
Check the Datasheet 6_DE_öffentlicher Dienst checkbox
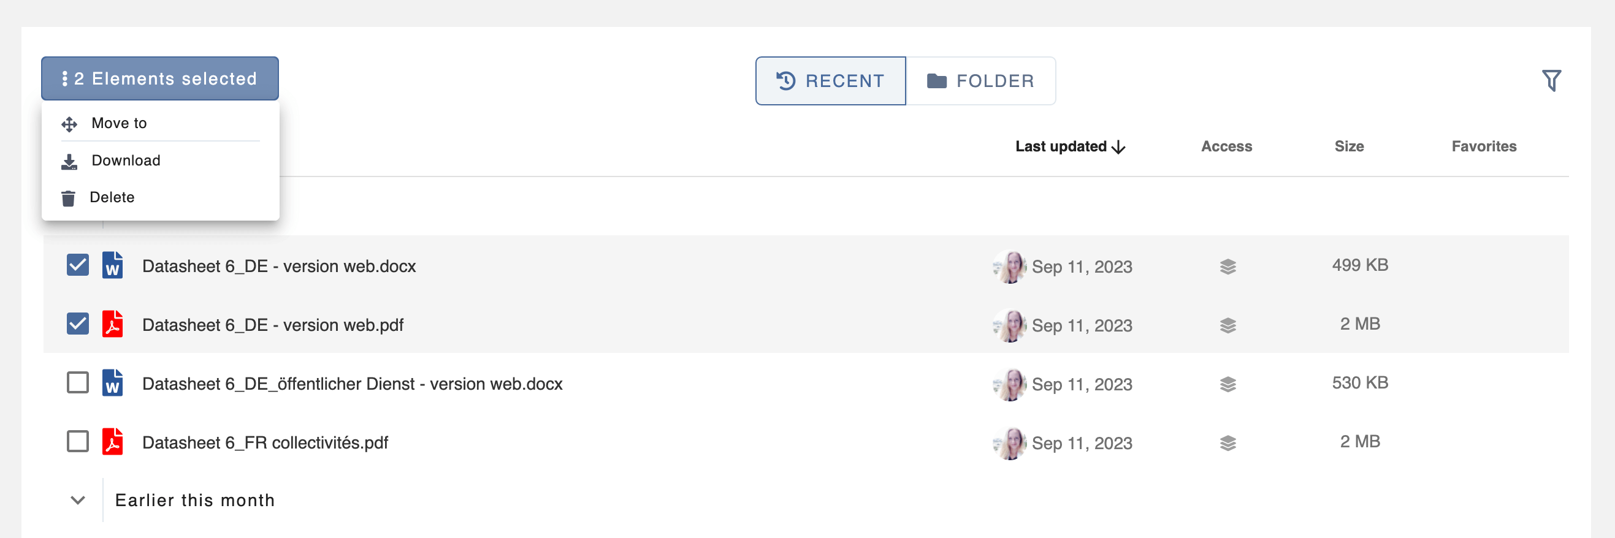point(78,383)
